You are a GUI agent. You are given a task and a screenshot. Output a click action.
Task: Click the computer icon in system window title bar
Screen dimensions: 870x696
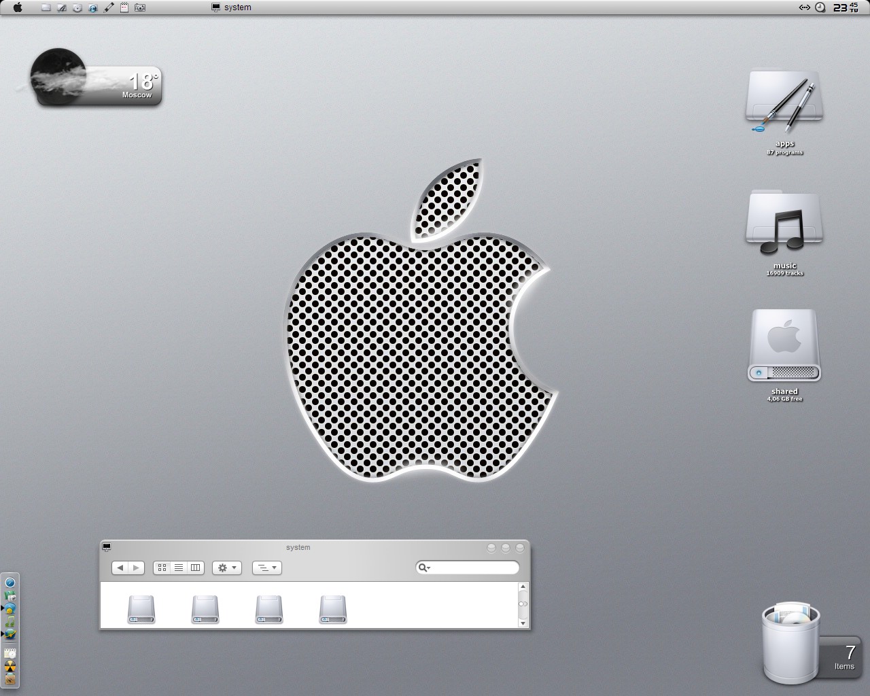pos(106,546)
